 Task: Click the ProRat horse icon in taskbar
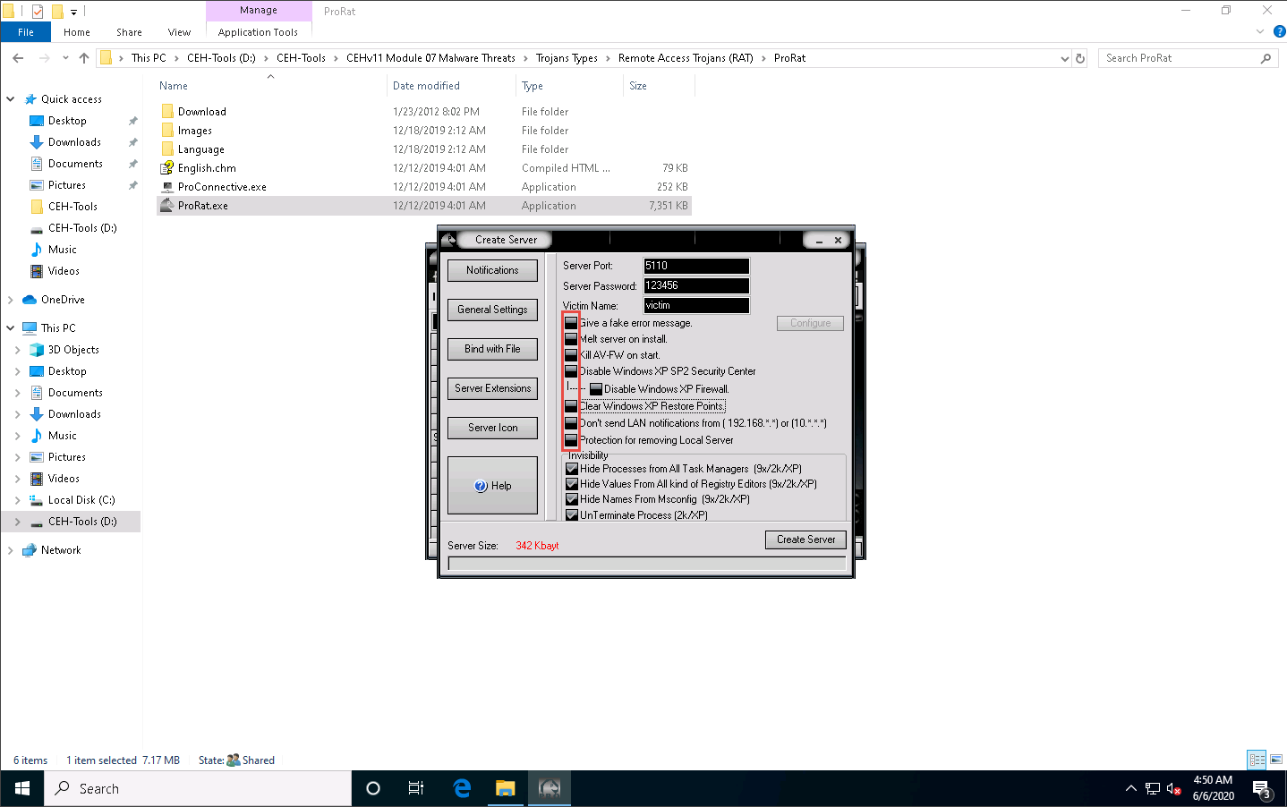549,788
